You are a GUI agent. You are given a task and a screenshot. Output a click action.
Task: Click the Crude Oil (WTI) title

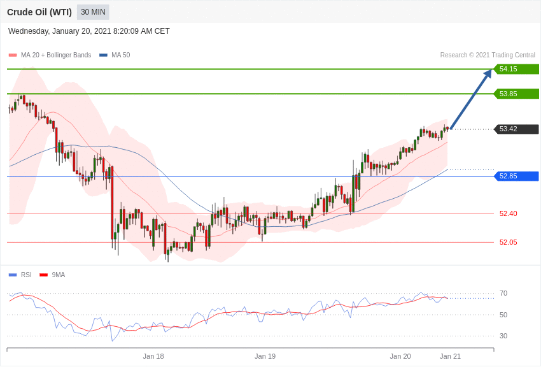tap(39, 12)
